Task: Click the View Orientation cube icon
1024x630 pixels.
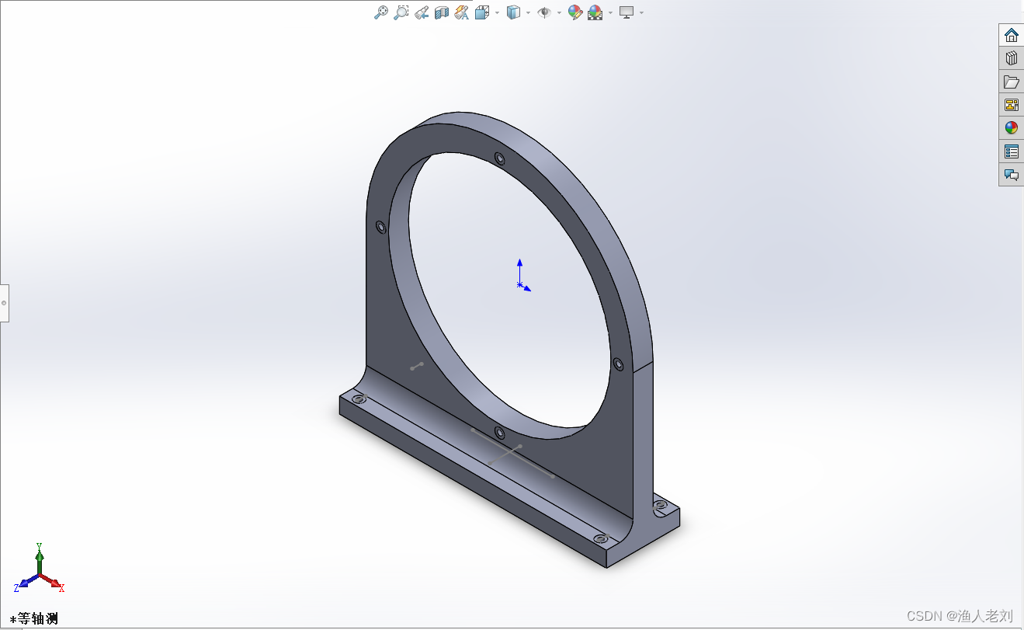Action: (482, 12)
